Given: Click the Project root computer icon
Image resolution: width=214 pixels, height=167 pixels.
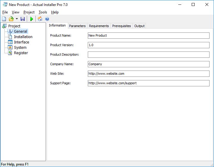Looking at the screenshot, I should [x=4, y=26].
